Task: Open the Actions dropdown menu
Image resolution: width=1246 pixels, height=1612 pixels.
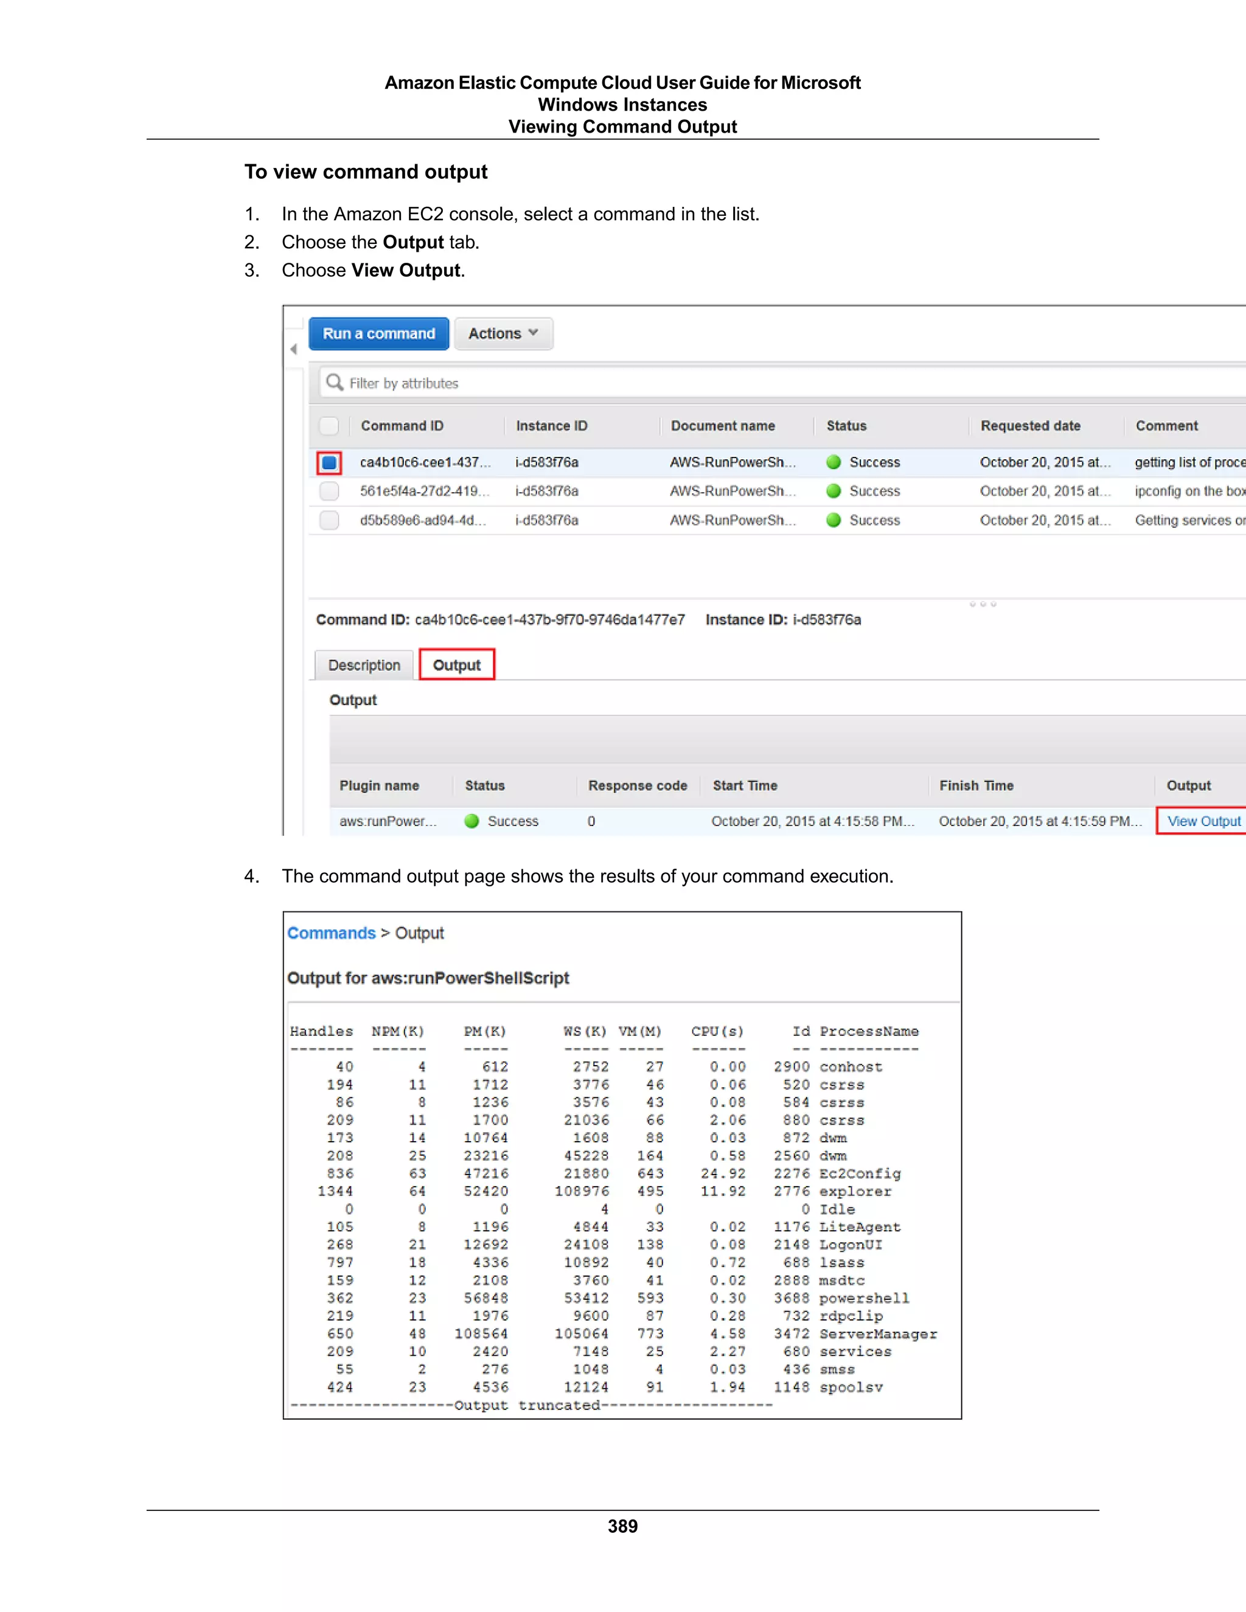Action: 503,333
